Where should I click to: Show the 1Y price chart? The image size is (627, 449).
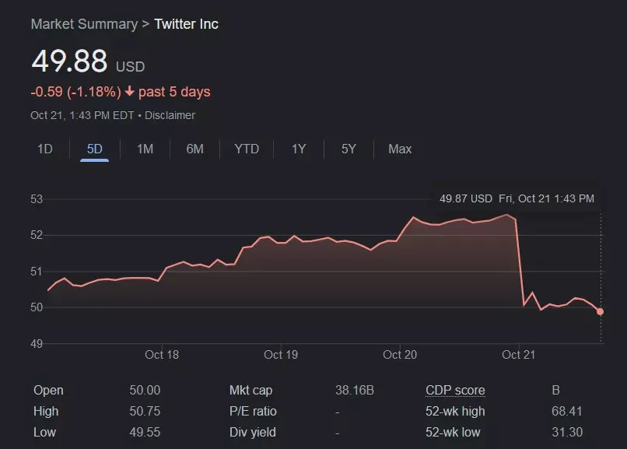point(299,149)
